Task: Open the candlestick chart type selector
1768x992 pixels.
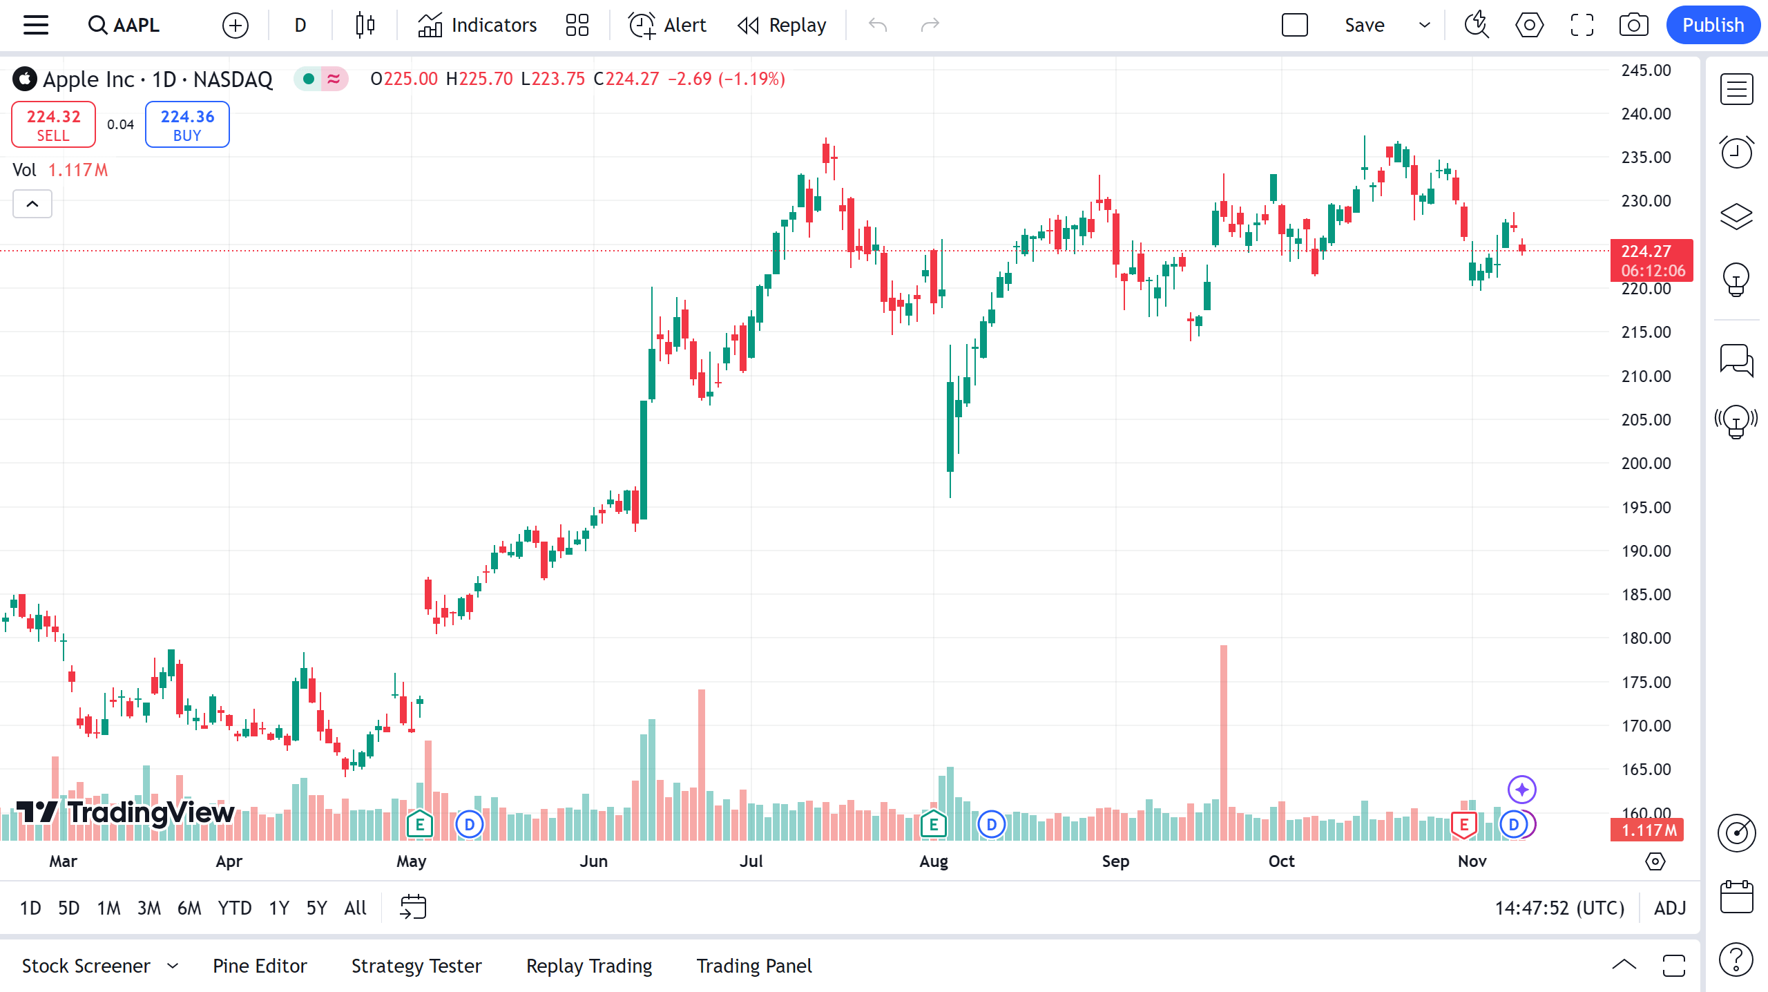Action: [x=365, y=26]
